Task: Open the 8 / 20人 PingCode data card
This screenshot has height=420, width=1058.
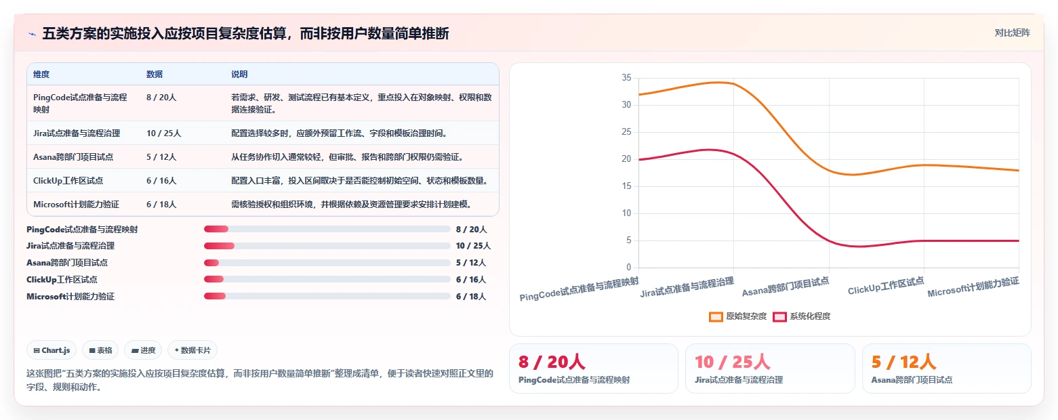Action: pos(593,368)
